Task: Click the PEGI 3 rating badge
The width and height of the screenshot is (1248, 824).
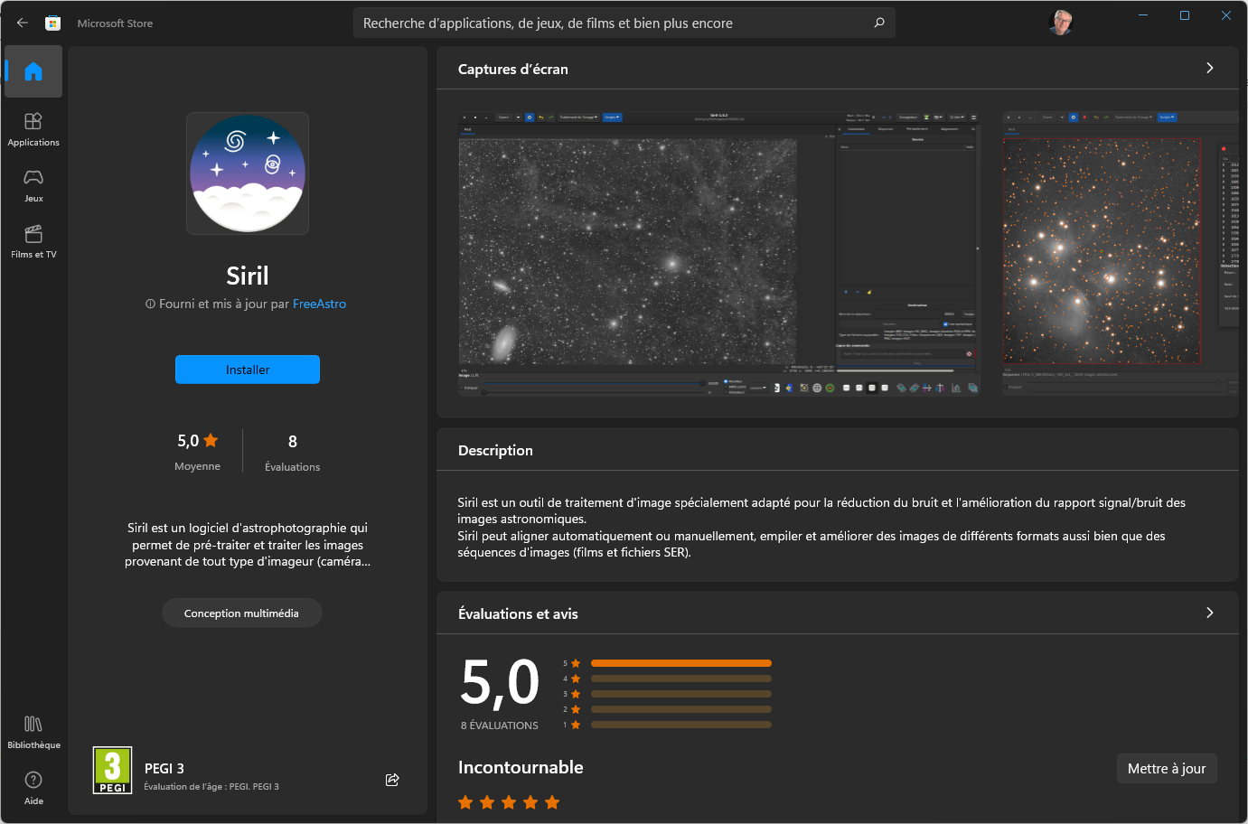Action: [113, 771]
